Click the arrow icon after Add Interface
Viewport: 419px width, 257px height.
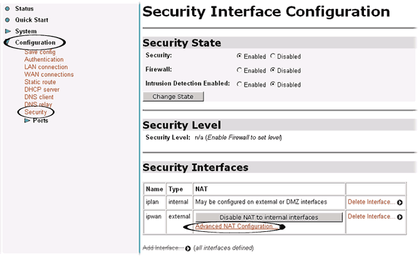pos(188,248)
